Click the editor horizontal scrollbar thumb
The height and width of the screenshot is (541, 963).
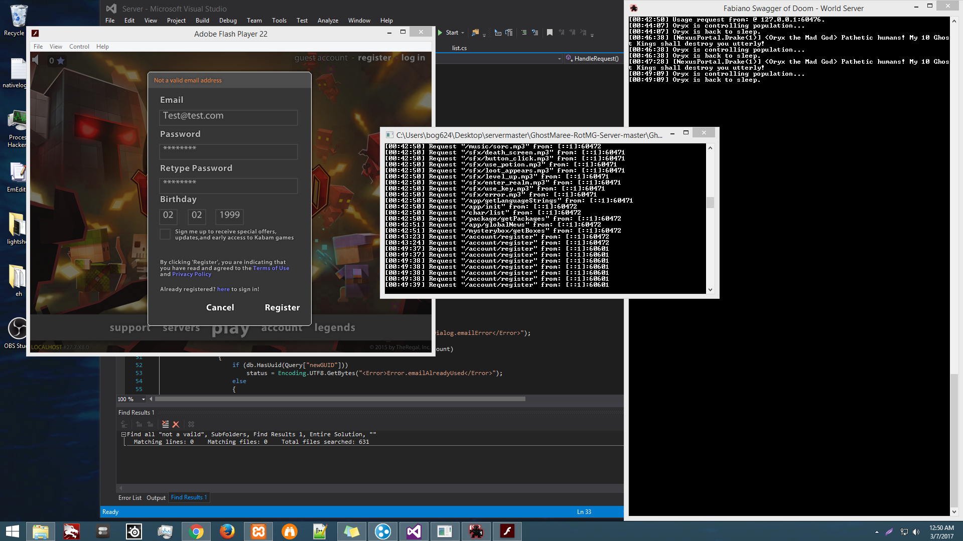340,399
